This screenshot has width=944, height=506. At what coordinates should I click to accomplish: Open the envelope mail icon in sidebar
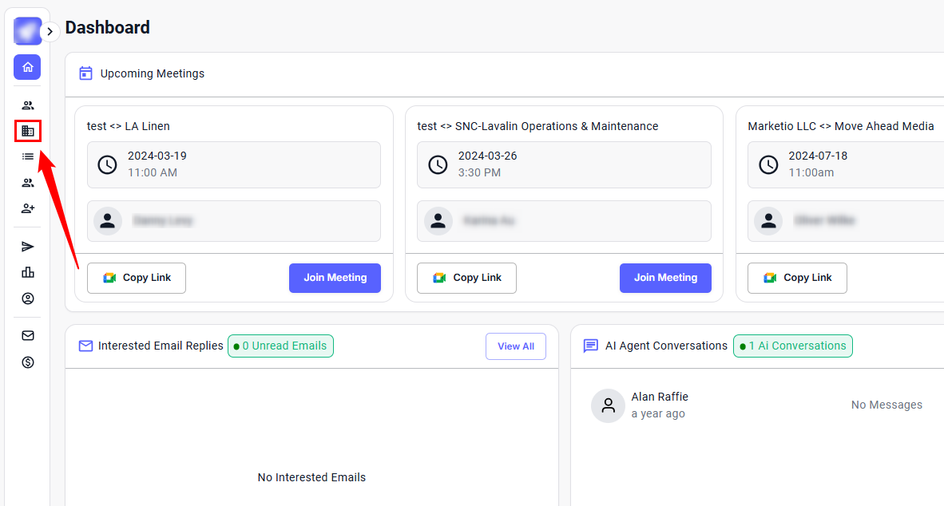coord(28,336)
